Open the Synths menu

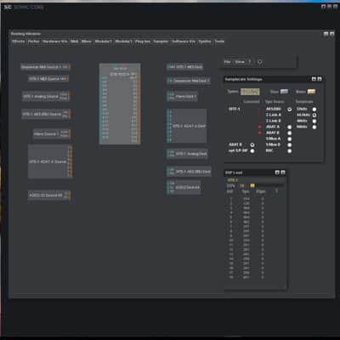coord(205,42)
